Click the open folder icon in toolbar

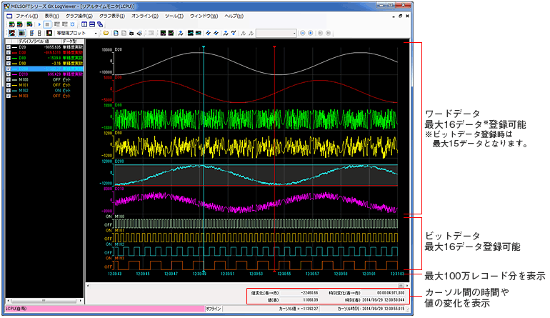tap(106, 33)
